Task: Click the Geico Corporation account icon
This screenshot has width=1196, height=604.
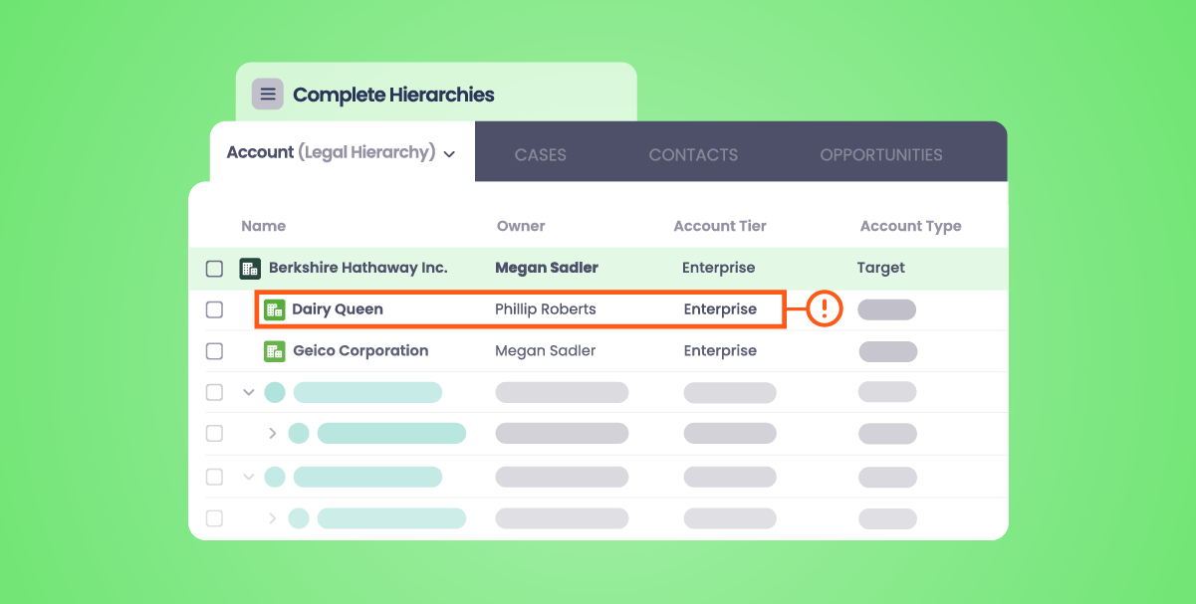Action: point(274,351)
